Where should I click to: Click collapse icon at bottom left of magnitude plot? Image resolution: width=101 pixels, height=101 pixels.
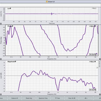pyautogui.click(x=1, y=94)
